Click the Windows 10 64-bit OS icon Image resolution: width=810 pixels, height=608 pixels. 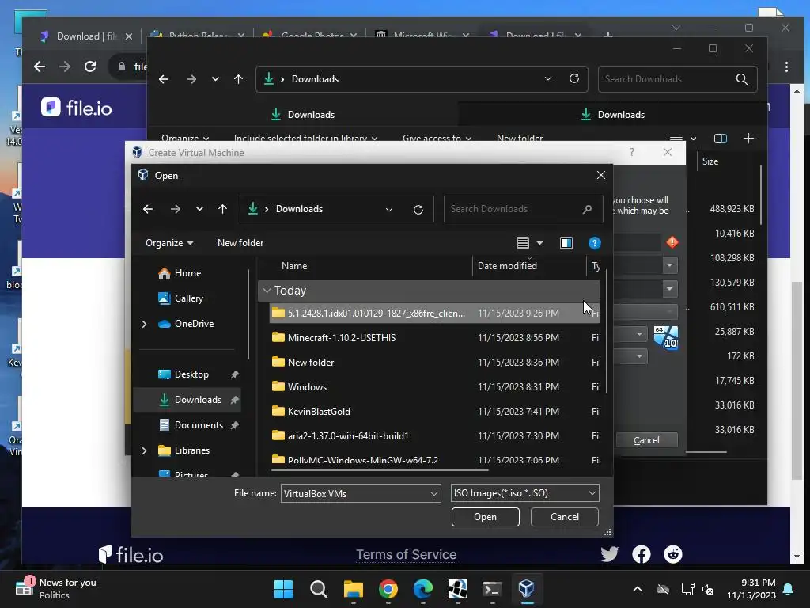(x=666, y=337)
